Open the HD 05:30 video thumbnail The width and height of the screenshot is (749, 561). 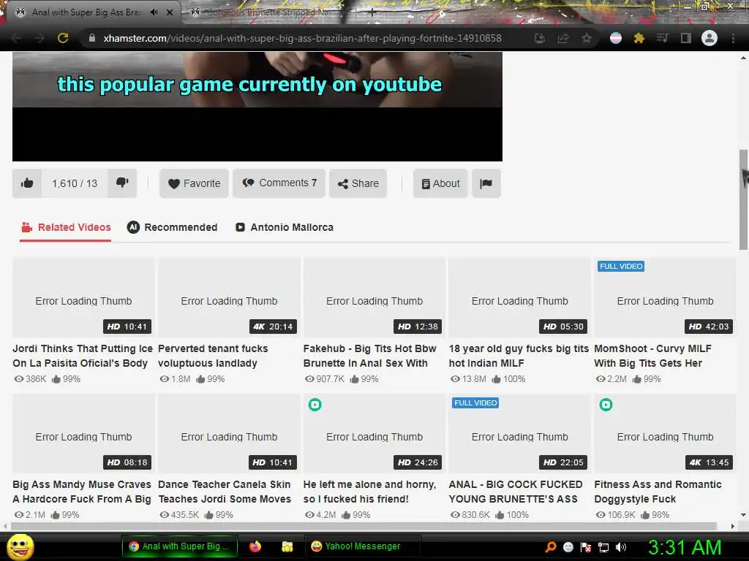point(520,297)
